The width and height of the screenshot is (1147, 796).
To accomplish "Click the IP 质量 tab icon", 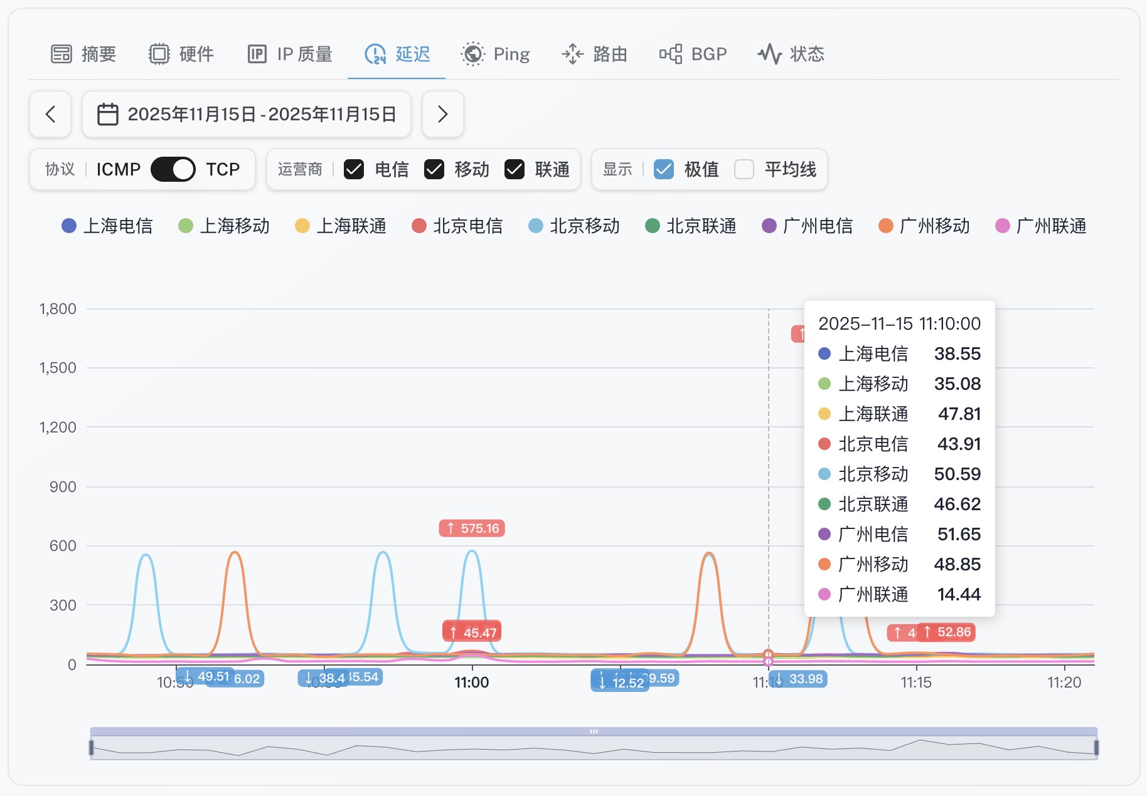I will pos(257,55).
